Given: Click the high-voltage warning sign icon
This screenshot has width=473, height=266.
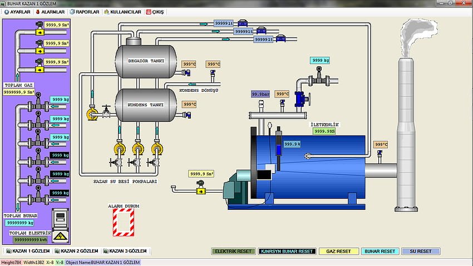Looking at the screenshot, I should click(x=59, y=237).
